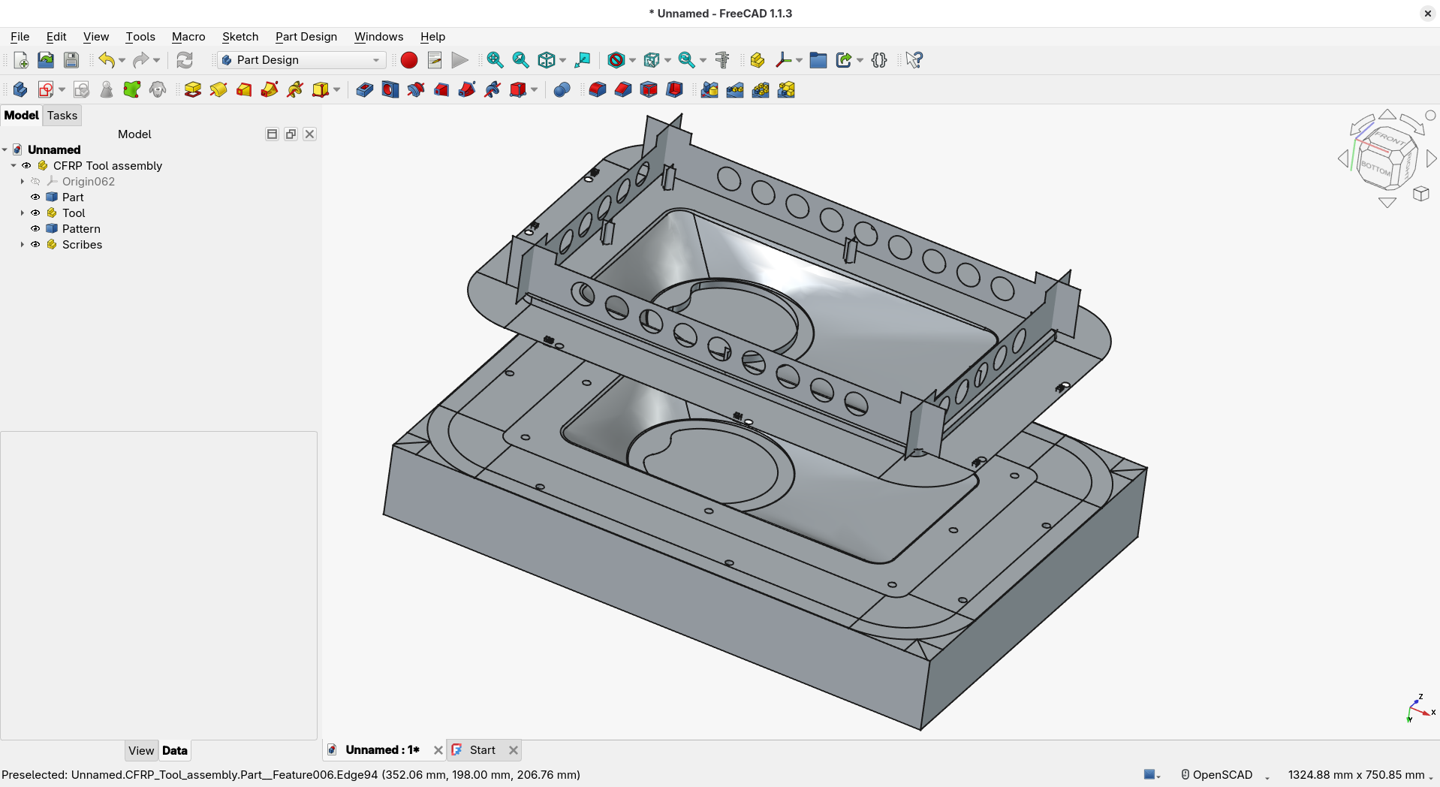Click the yellow Create Part icon
This screenshot has height=787, width=1440.
click(x=758, y=60)
